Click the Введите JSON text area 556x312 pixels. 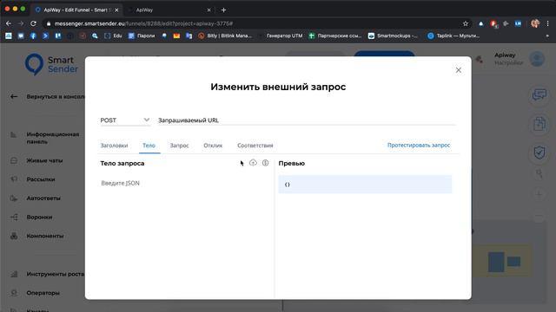click(x=184, y=183)
